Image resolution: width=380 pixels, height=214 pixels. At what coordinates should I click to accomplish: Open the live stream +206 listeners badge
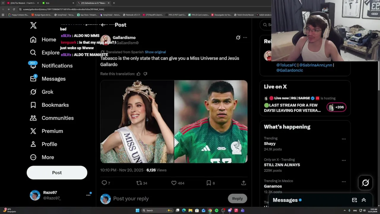[x=336, y=107]
